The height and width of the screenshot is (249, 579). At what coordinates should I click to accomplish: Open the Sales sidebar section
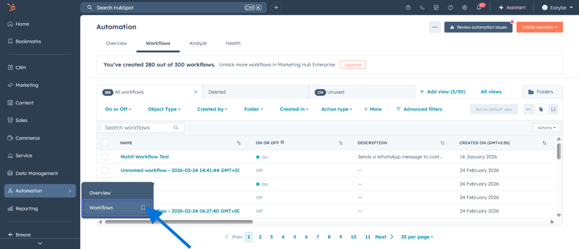pyautogui.click(x=18, y=120)
